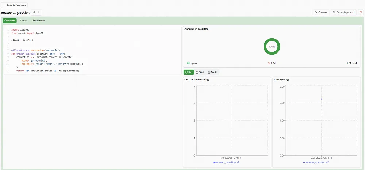Screen dimensions: 365x170
Task: Click the 100% pass rate donut chart
Action: 272,47
